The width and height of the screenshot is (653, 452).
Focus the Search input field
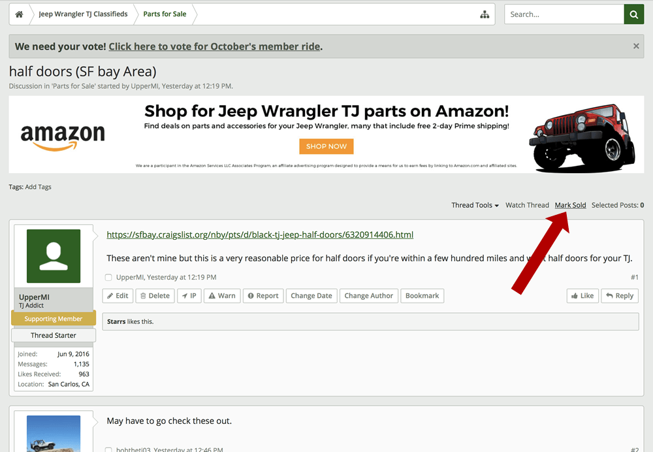[564, 14]
